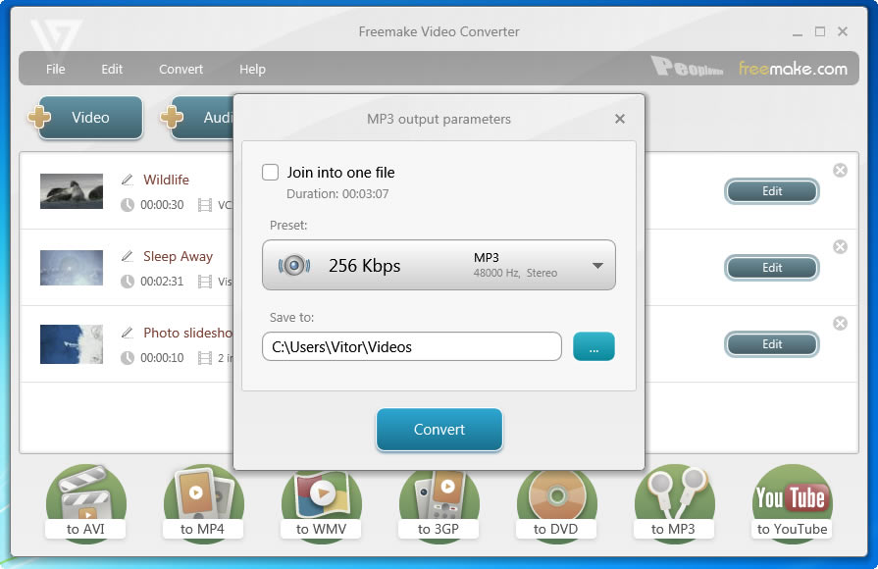This screenshot has height=569, width=878.
Task: Select the Sleep Away thumbnail
Action: point(72,268)
